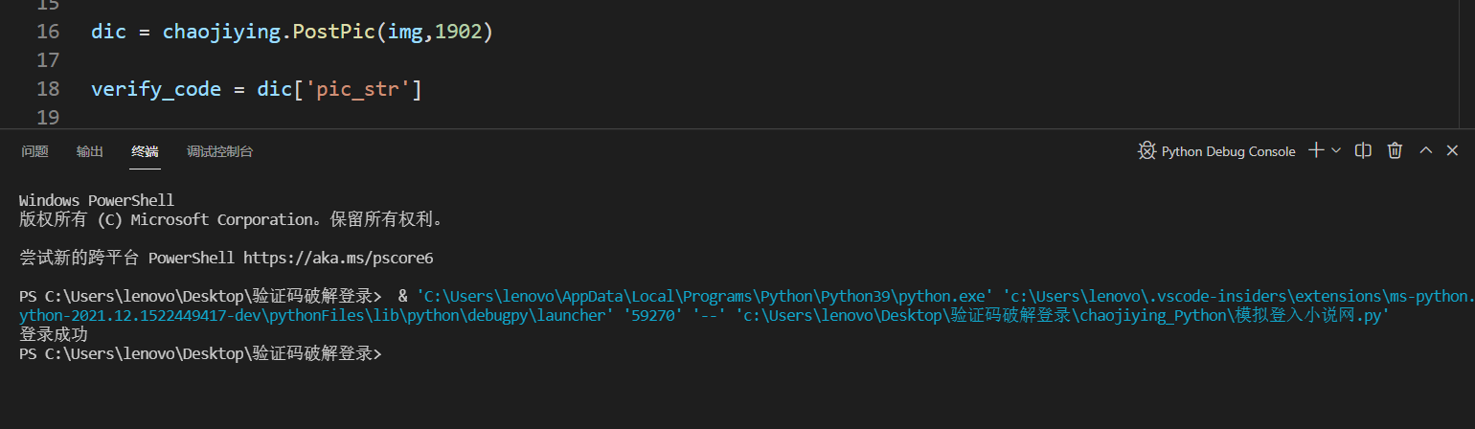The width and height of the screenshot is (1475, 429).
Task: Open the https://aka.ms/pscore6 link
Action: pyautogui.click(x=338, y=259)
